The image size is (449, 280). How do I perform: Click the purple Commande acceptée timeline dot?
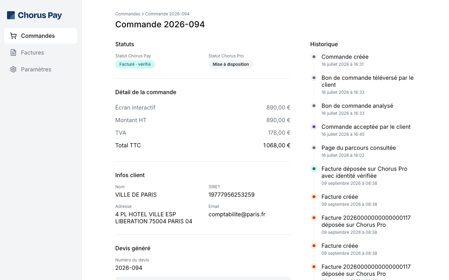click(x=314, y=127)
